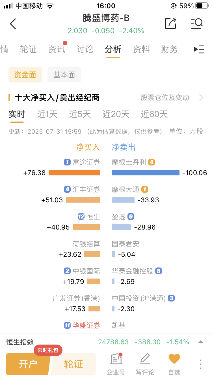Expand the tab list menu icon
Image resolution: width=212 pixels, height=378 pixels.
point(199,49)
